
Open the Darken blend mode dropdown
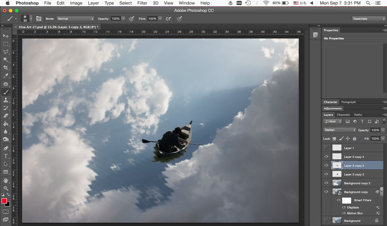pos(340,130)
